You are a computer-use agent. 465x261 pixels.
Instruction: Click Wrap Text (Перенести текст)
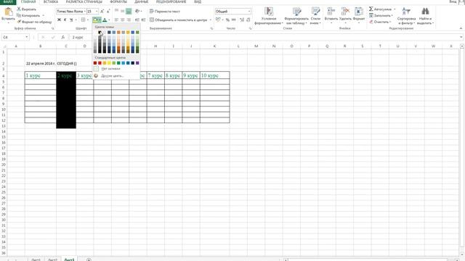tap(165, 12)
